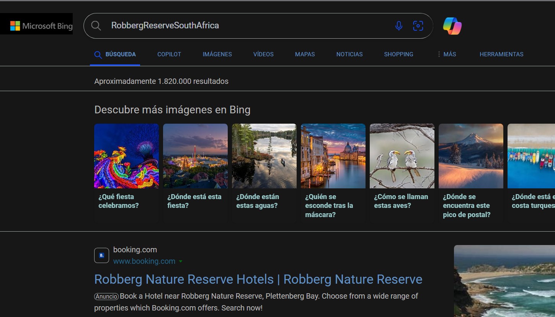Open the Copilot colorful icon
The width and height of the screenshot is (555, 317).
tap(452, 26)
